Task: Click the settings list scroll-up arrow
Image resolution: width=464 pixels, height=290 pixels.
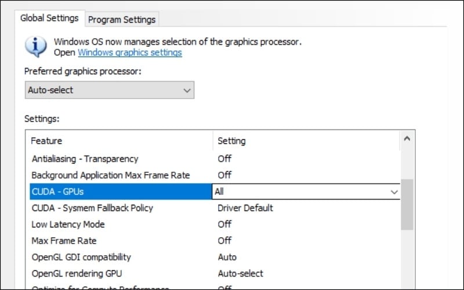Action: tap(407, 139)
